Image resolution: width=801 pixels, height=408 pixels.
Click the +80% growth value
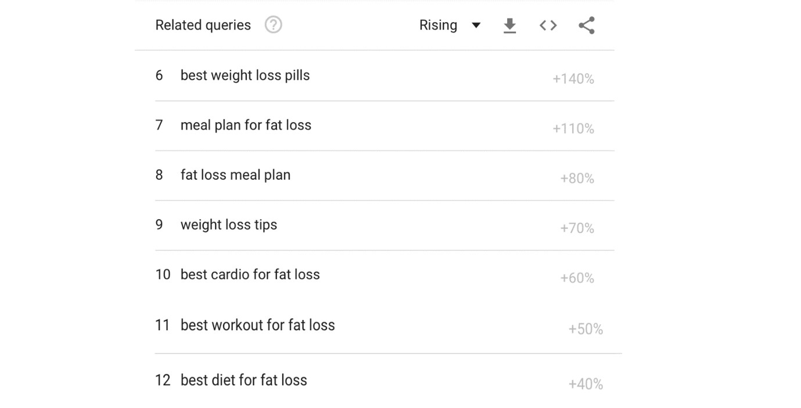[x=577, y=178]
